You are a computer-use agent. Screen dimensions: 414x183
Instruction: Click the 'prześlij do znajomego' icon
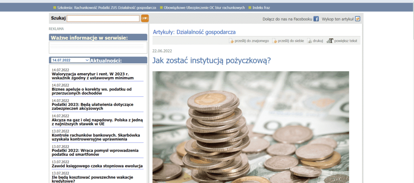[232, 41]
